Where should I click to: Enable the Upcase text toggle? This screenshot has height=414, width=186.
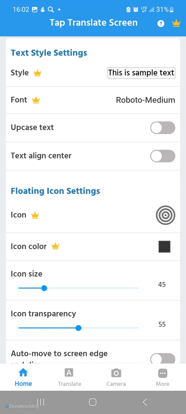click(x=163, y=128)
